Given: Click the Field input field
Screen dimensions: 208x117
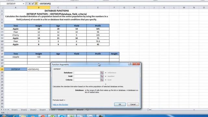Looking at the screenshot, I should (x=87, y=76).
